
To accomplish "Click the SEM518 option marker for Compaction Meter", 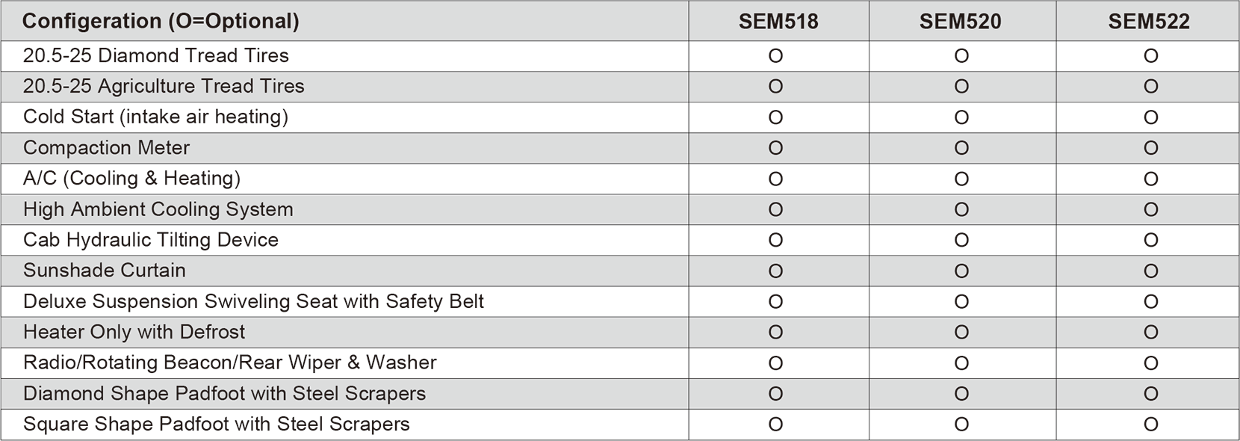I will click(x=775, y=149).
